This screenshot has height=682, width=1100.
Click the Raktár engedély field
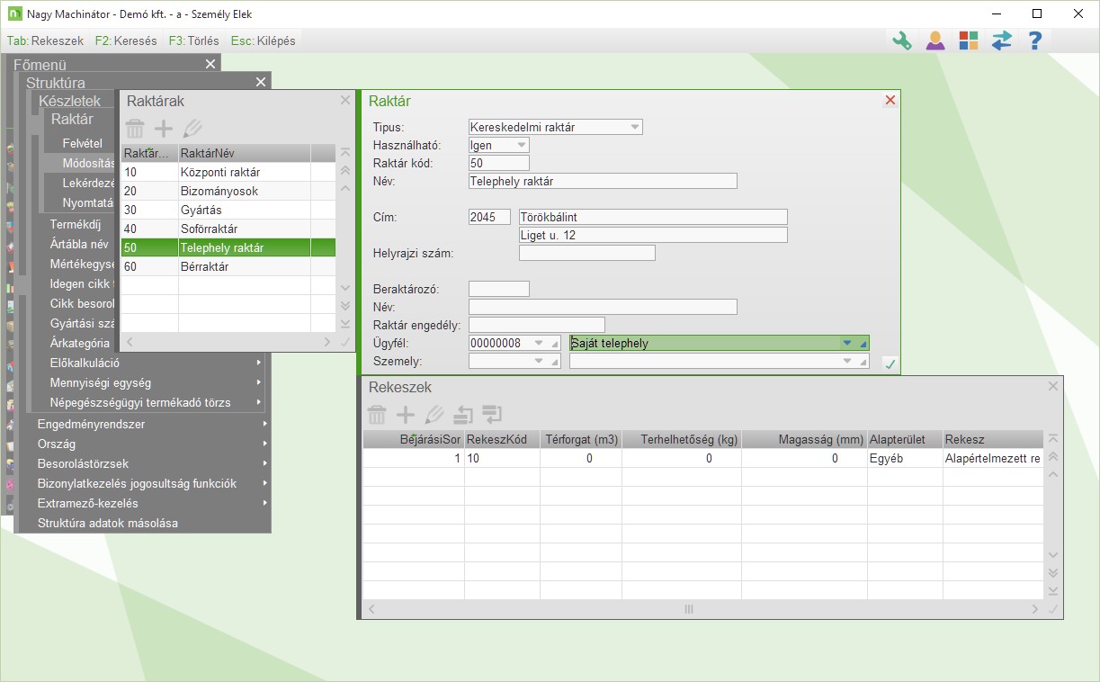tap(537, 325)
